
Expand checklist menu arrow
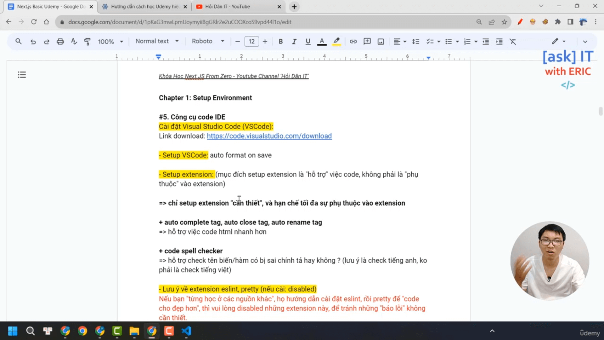pos(439,42)
